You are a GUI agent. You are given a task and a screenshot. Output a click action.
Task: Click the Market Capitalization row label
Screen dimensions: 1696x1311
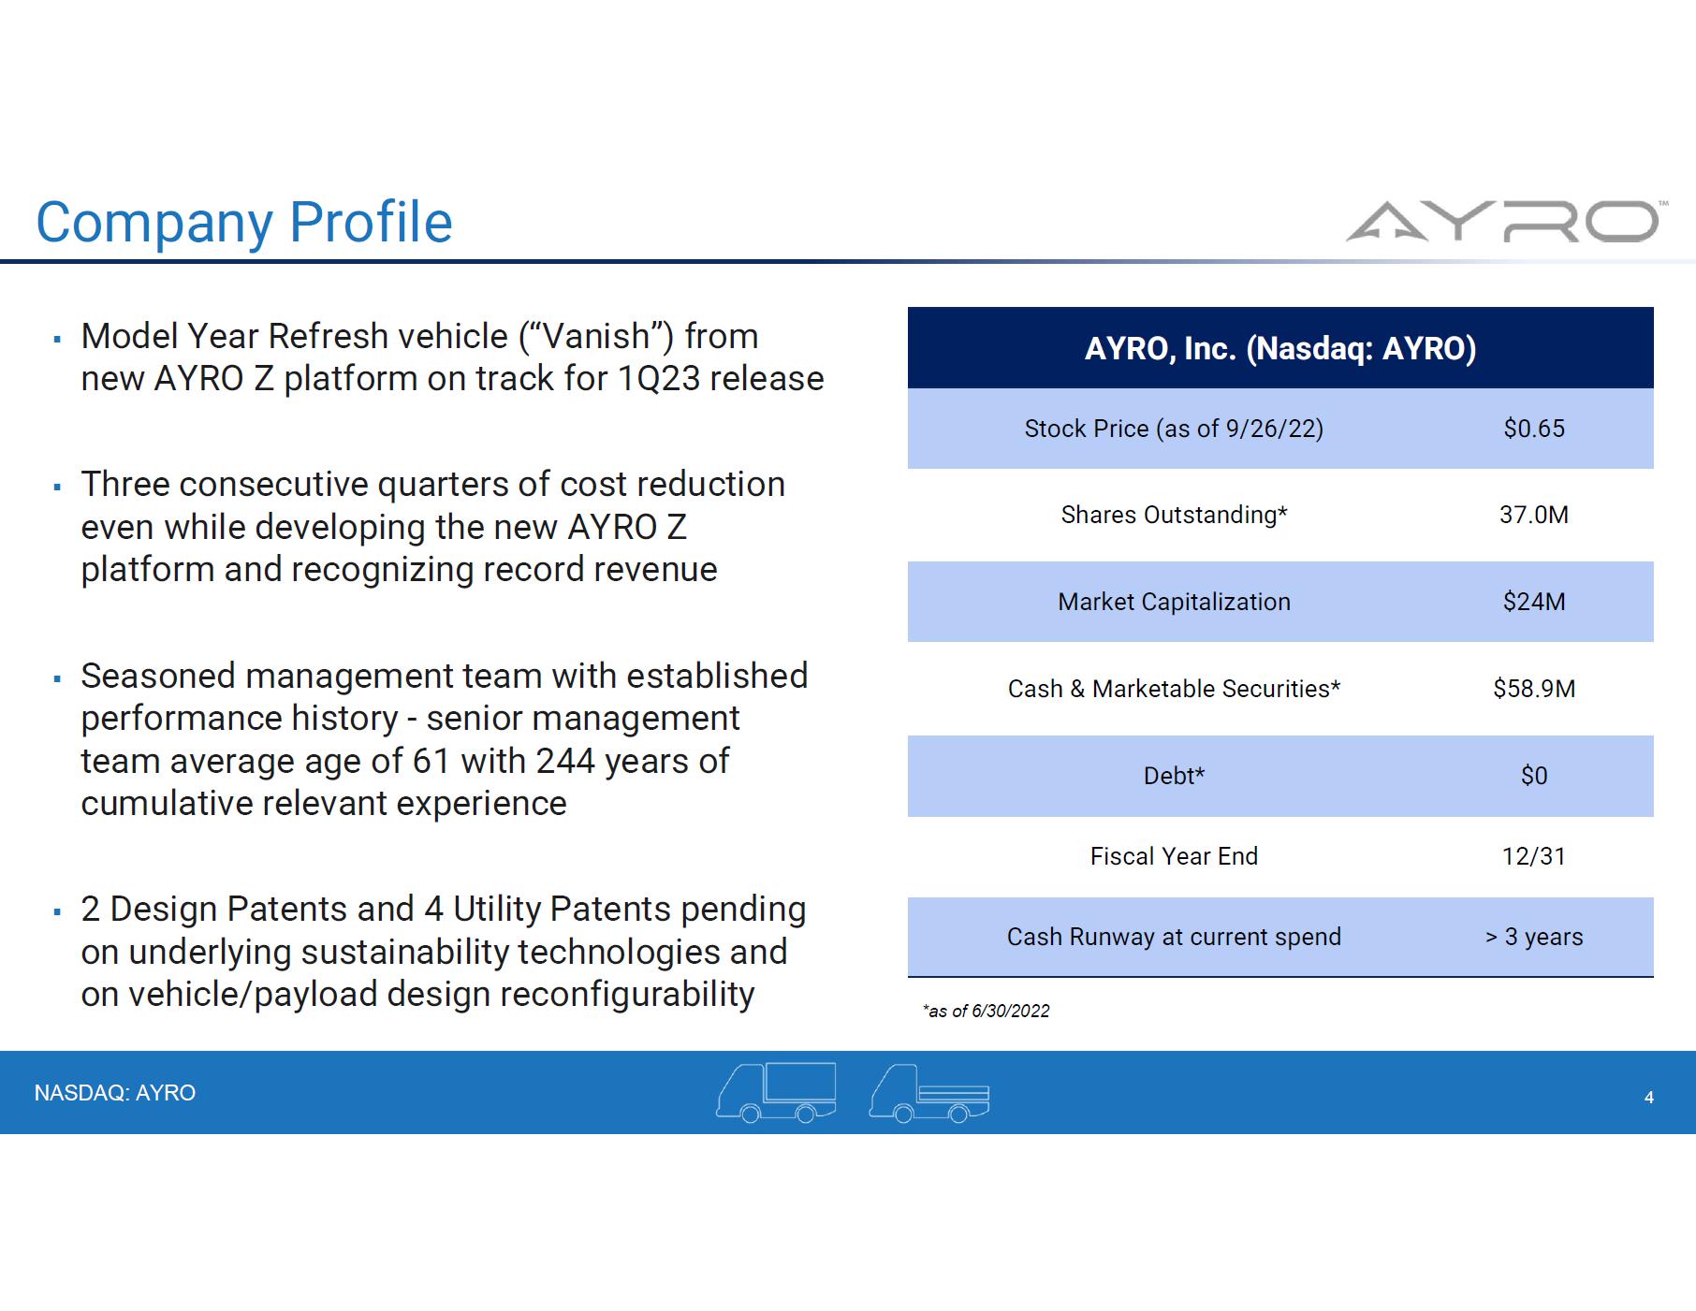click(x=1173, y=602)
